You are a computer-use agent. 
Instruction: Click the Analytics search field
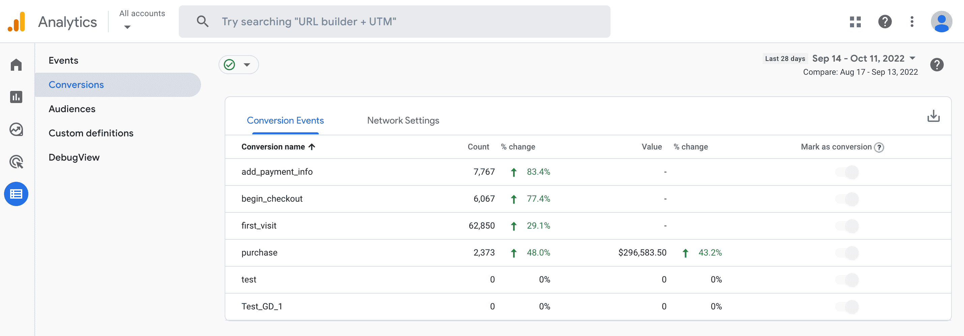point(394,22)
